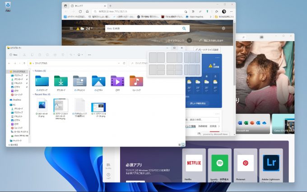Image resolution: width=307 pixels, height=192 pixels.
Task: Click the Rename icon in Explorer toolbar
Action: [47, 55]
